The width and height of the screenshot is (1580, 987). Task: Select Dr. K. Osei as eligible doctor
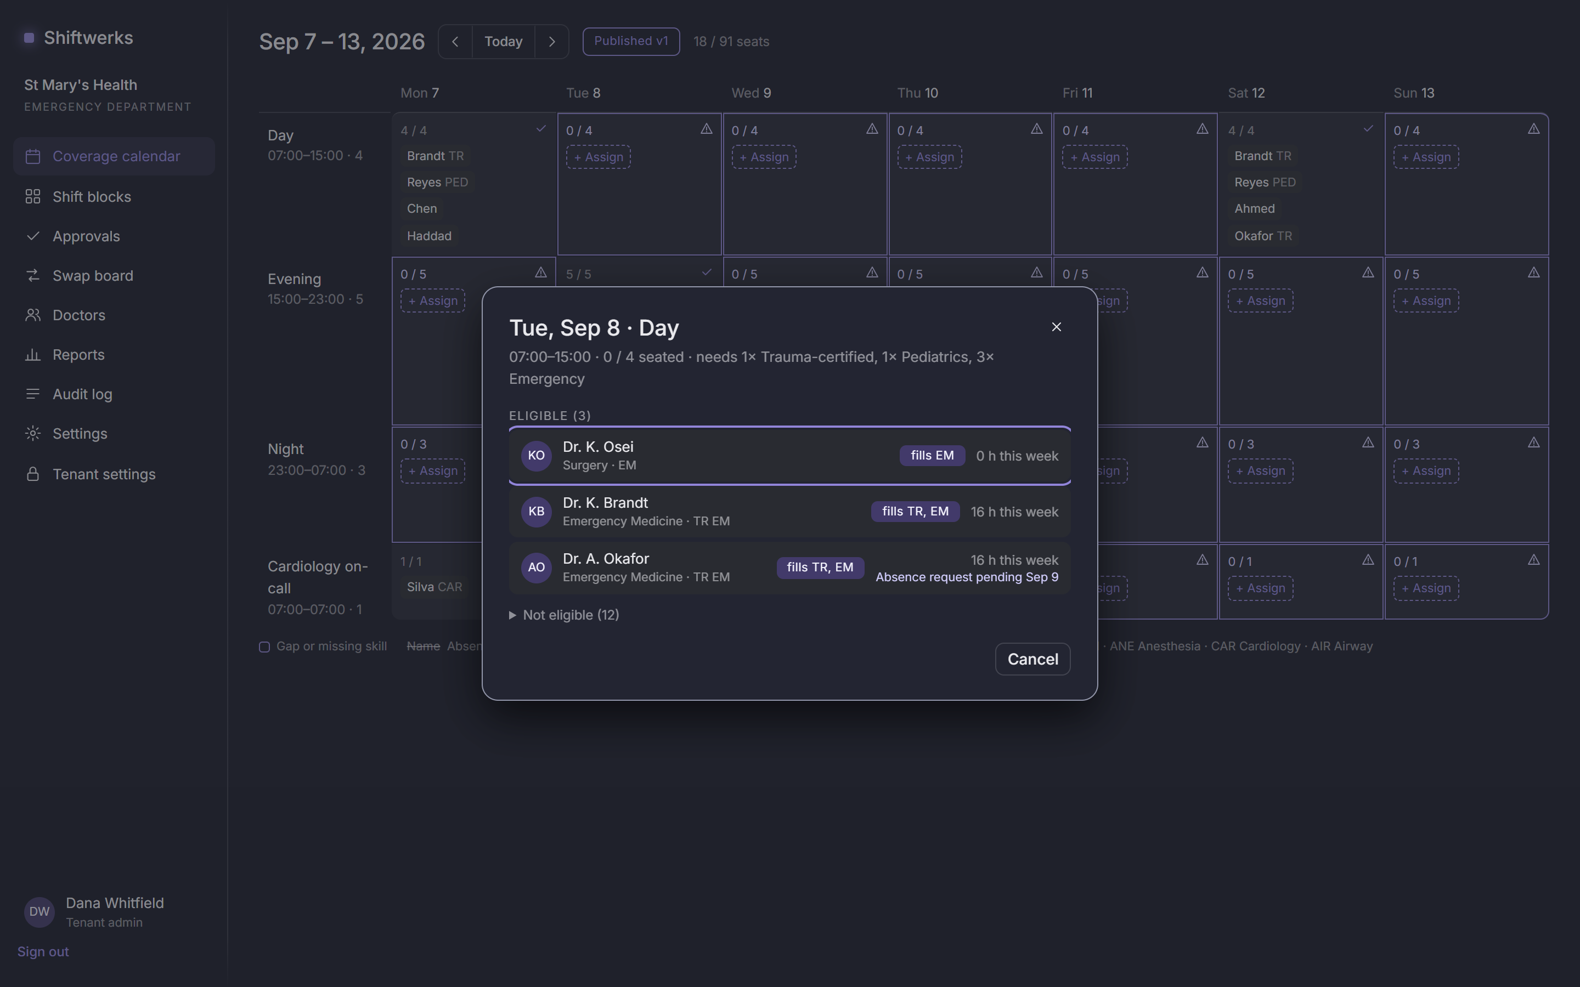coord(789,456)
